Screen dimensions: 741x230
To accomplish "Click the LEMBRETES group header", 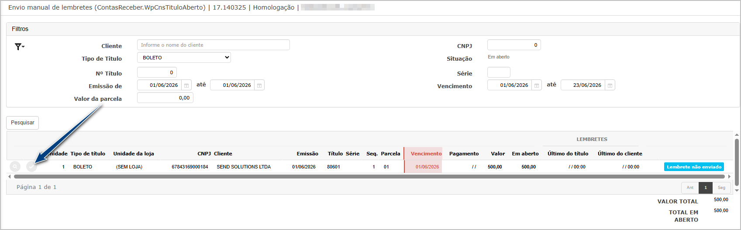I will point(592,139).
